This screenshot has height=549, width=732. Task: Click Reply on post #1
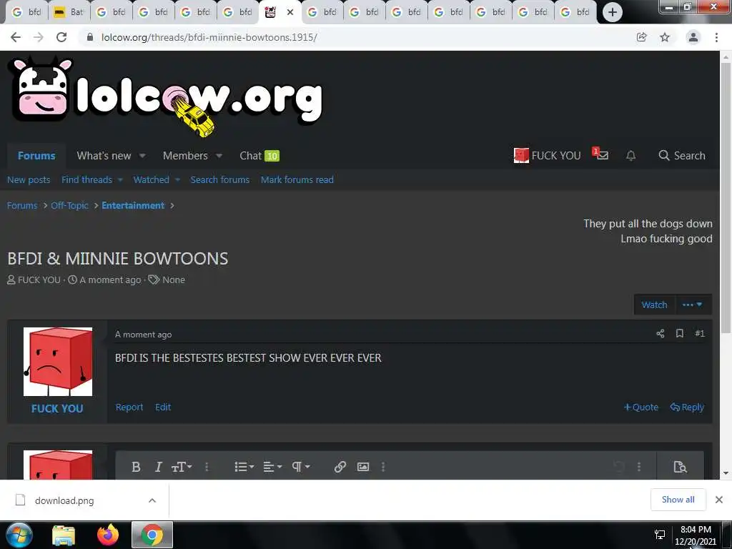(687, 407)
